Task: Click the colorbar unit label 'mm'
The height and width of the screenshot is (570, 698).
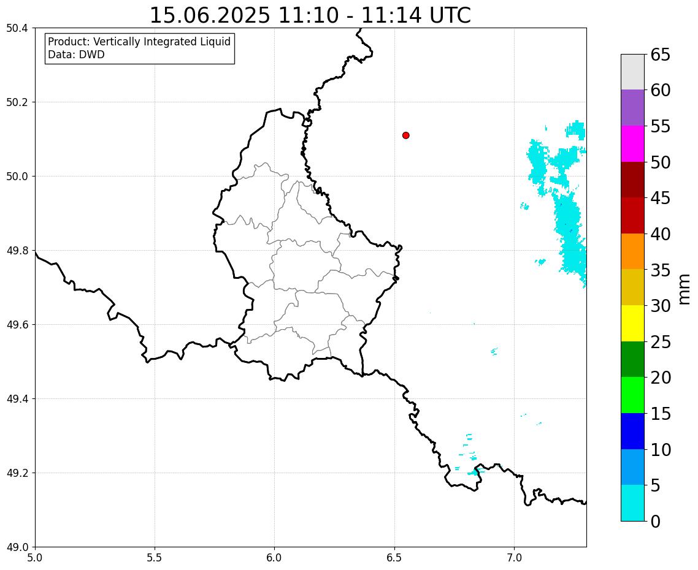Action: point(685,289)
